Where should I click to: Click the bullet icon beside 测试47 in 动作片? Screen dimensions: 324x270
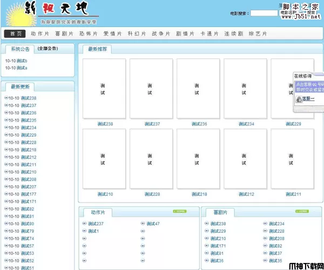coord(143,224)
